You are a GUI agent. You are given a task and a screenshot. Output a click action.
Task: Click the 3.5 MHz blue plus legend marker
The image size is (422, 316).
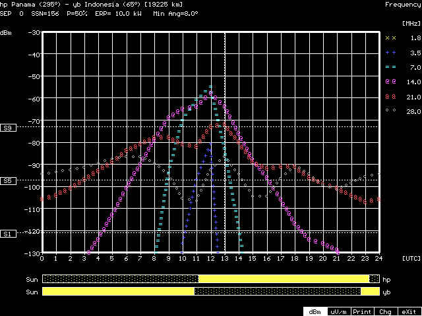[390, 53]
